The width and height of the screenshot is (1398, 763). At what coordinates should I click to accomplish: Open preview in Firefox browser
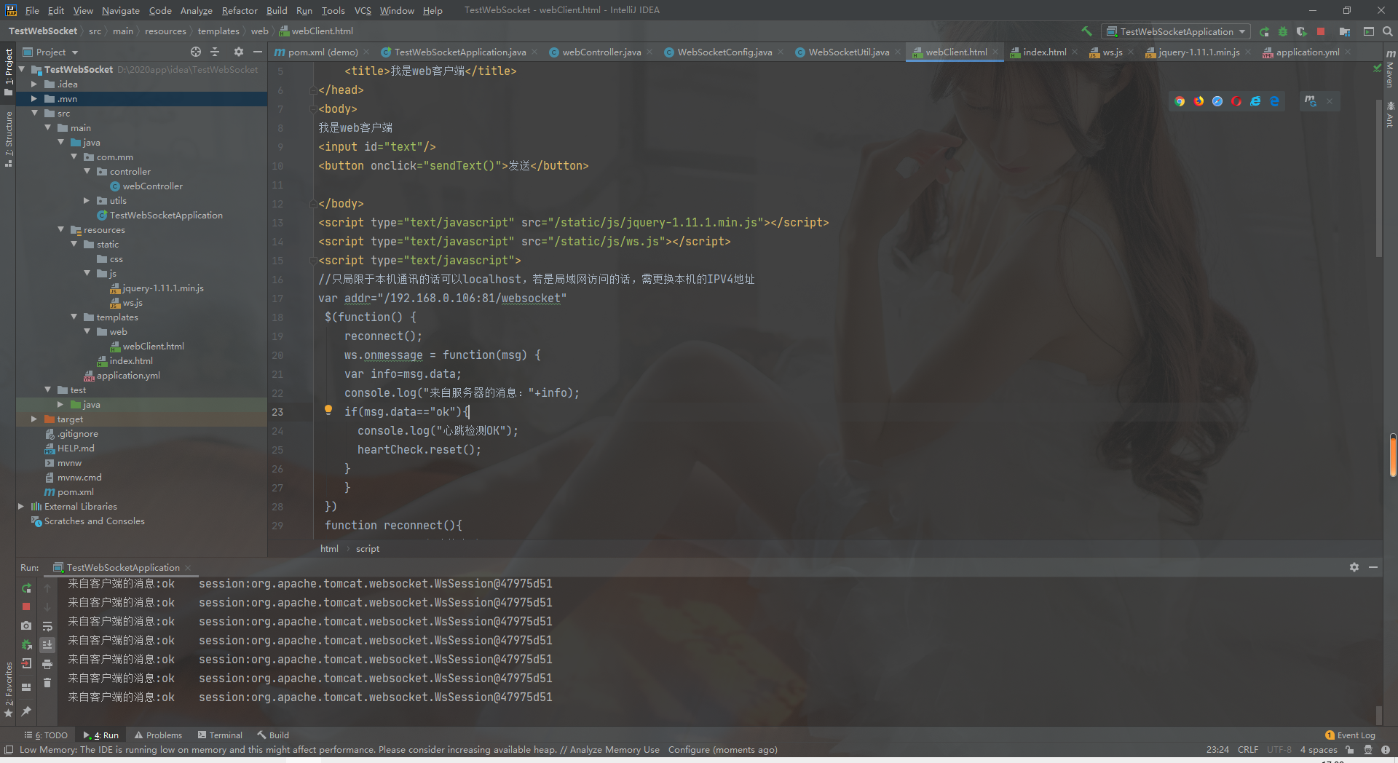click(1198, 101)
